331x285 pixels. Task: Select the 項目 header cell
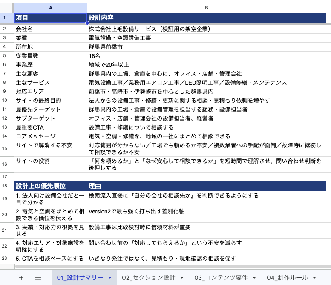click(51, 18)
